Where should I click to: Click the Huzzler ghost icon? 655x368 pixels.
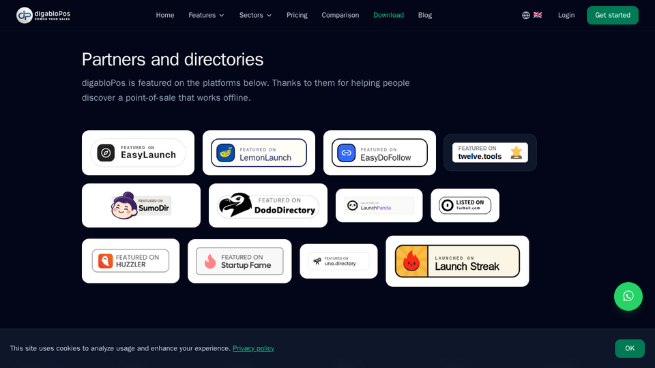pyautogui.click(x=105, y=261)
